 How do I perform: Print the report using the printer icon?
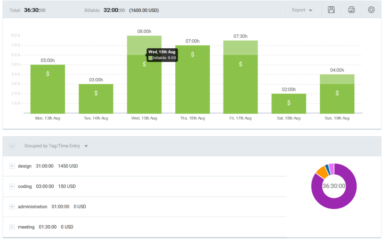point(351,10)
